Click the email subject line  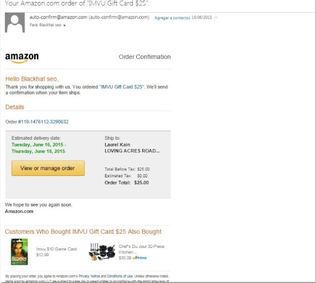pyautogui.click(x=78, y=3)
